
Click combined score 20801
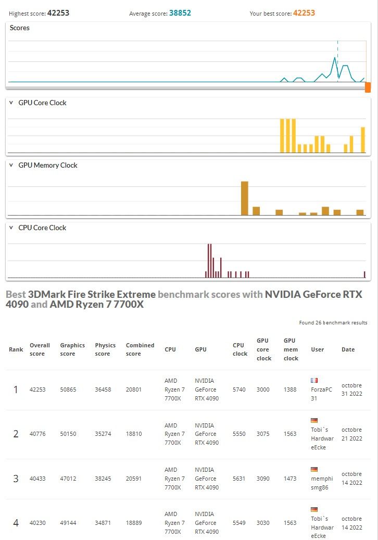tap(134, 390)
